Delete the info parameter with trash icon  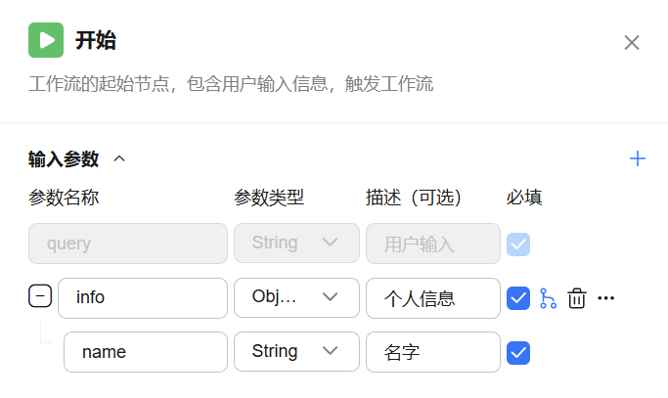click(x=577, y=298)
